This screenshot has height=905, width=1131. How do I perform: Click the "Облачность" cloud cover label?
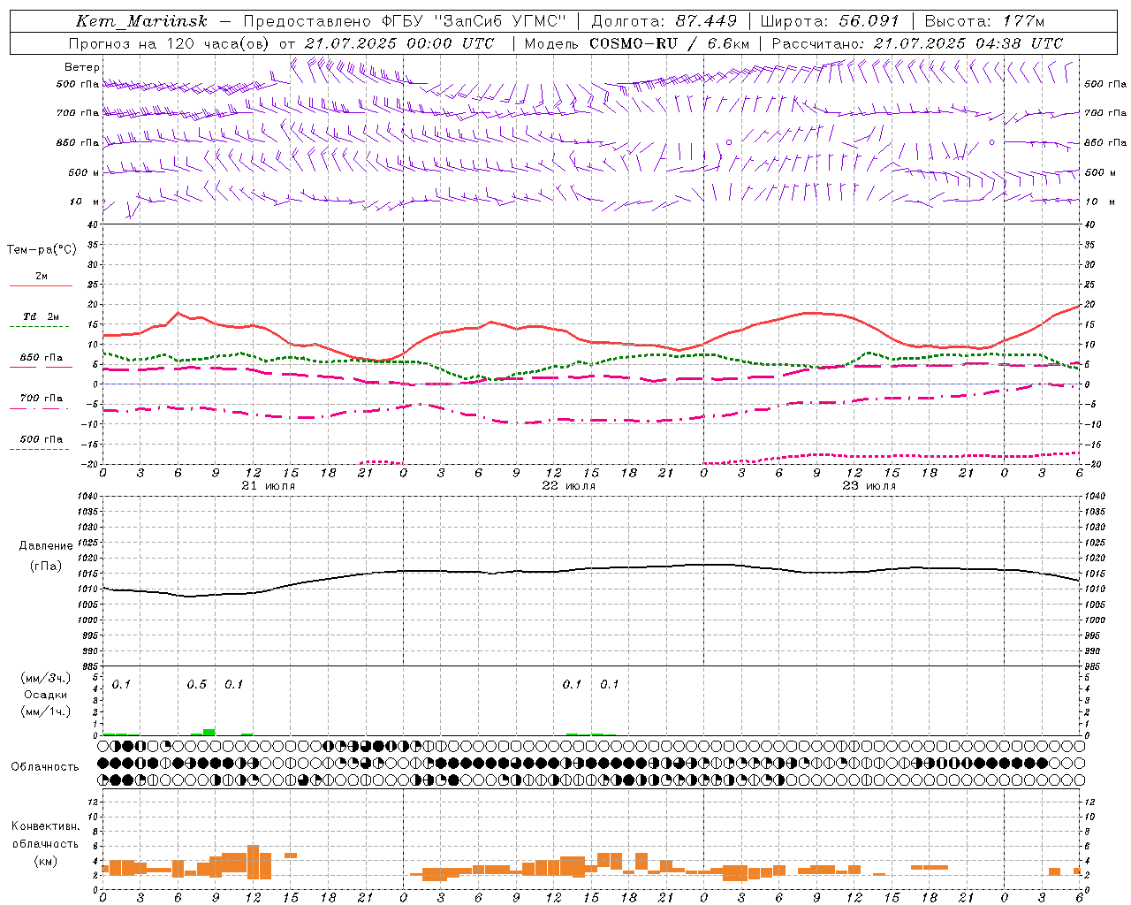pyautogui.click(x=45, y=767)
